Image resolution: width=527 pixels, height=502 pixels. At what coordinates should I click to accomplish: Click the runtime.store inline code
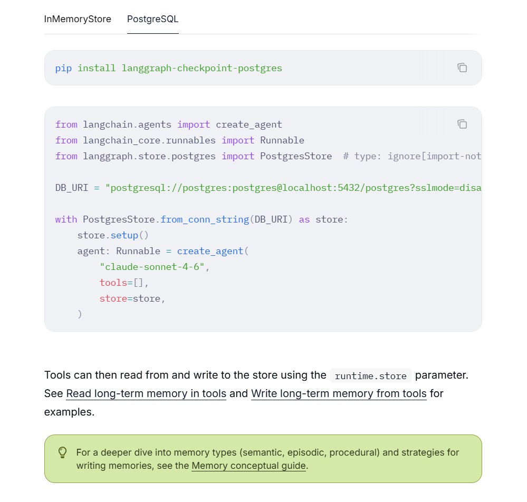[371, 375]
